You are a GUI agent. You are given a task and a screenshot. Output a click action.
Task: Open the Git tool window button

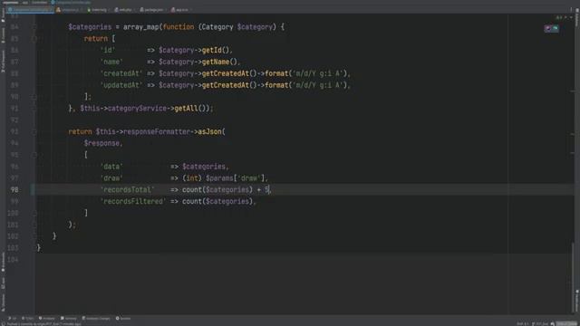click(x=12, y=318)
